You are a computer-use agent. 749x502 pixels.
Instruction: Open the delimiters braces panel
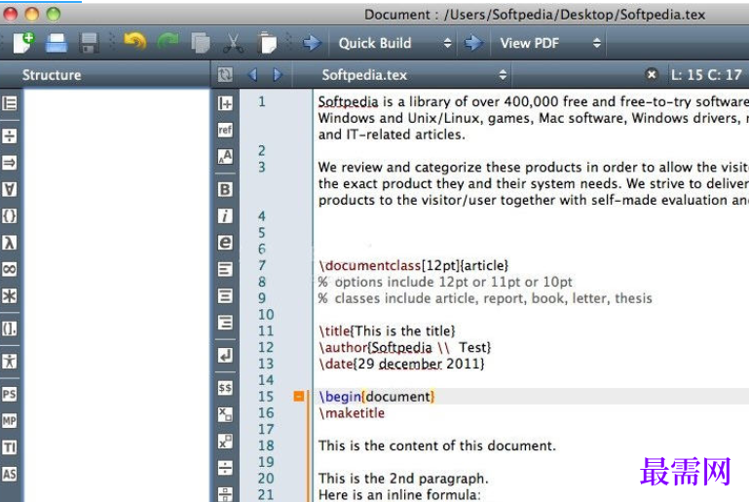[10, 216]
